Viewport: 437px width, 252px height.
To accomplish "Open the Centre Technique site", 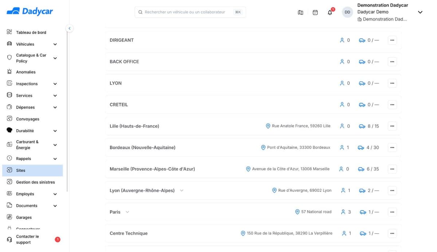I will click(x=129, y=233).
